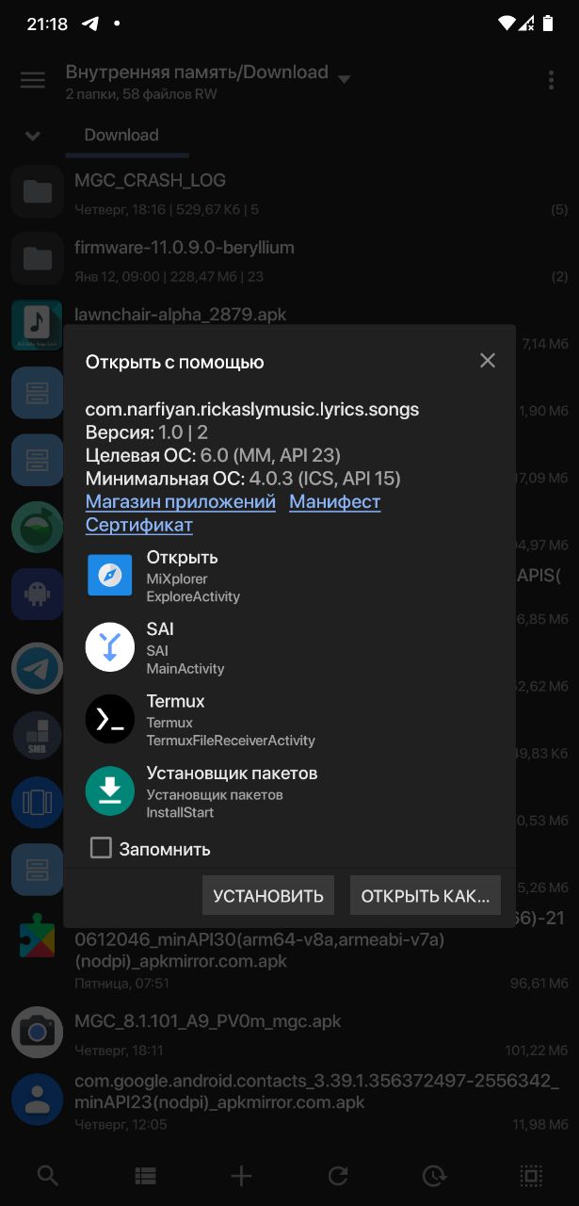Pick the Установщик пакетов installer icon
Image resolution: width=579 pixels, height=1206 pixels.
pos(110,790)
